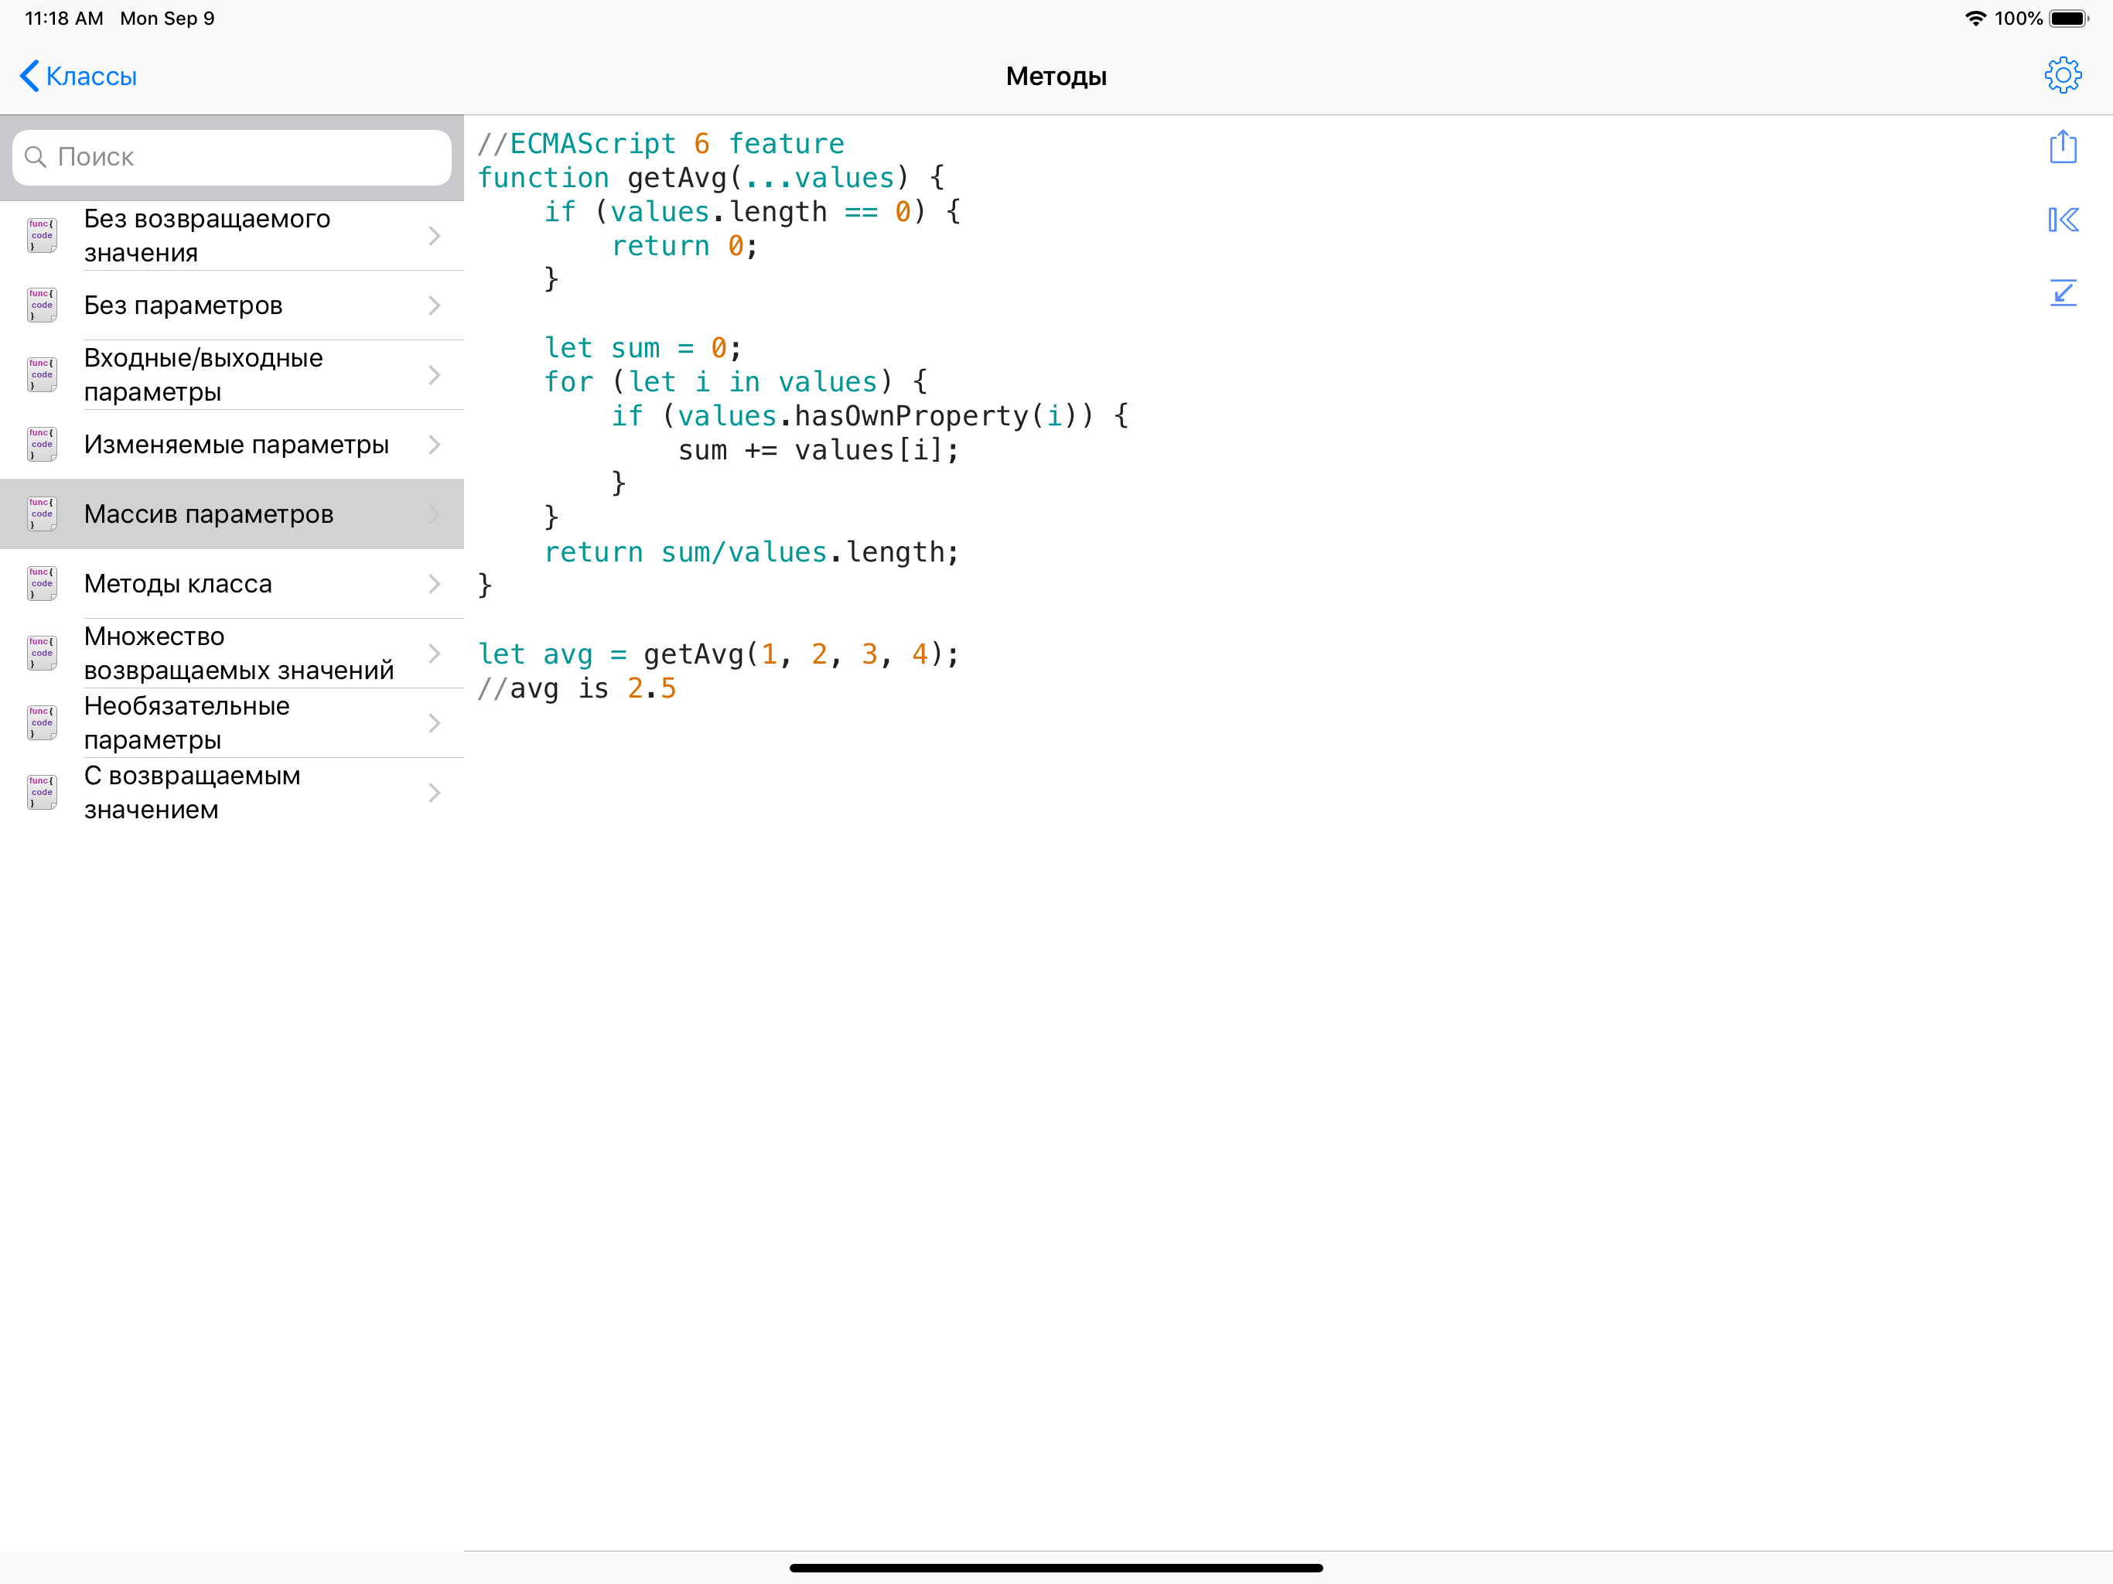This screenshot has width=2113, height=1584.
Task: Open Множество возвращаемых значений entry
Action: 238,654
